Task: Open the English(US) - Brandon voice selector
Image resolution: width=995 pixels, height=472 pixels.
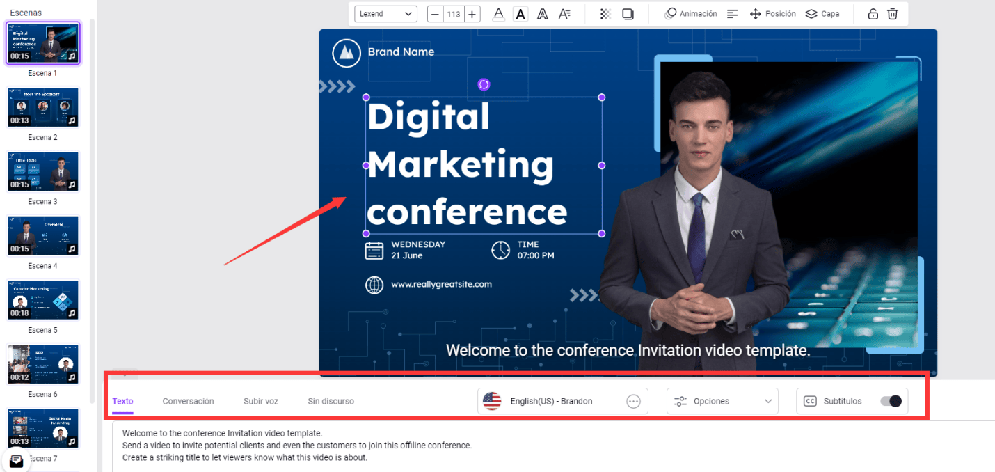Action: pos(562,401)
